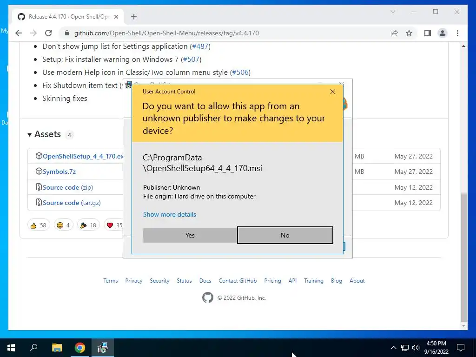Open the Chrome profile avatar

point(443,33)
